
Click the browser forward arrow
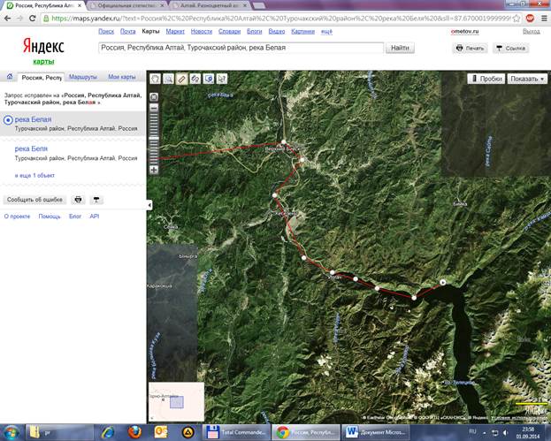pyautogui.click(x=20, y=19)
